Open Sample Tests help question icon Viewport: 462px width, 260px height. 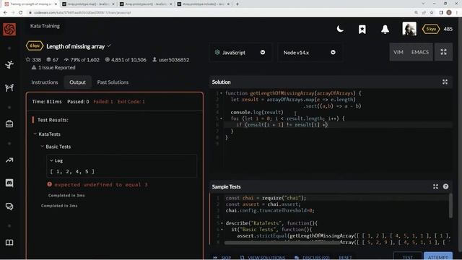(x=445, y=186)
